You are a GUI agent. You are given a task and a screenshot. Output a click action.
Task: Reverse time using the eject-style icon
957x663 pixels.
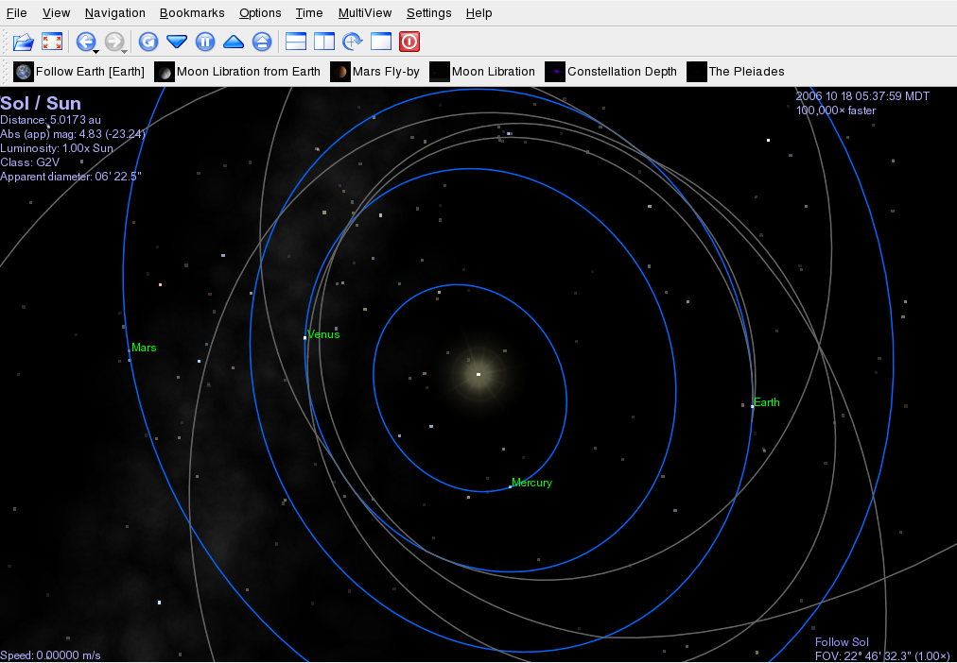[x=262, y=42]
